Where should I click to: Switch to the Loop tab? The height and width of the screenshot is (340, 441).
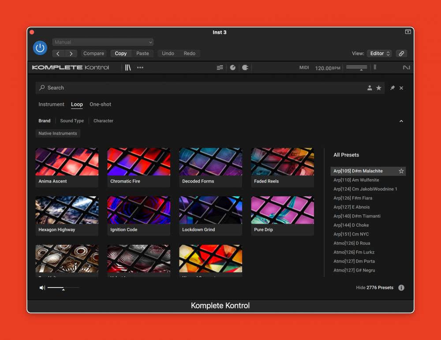pyautogui.click(x=77, y=105)
